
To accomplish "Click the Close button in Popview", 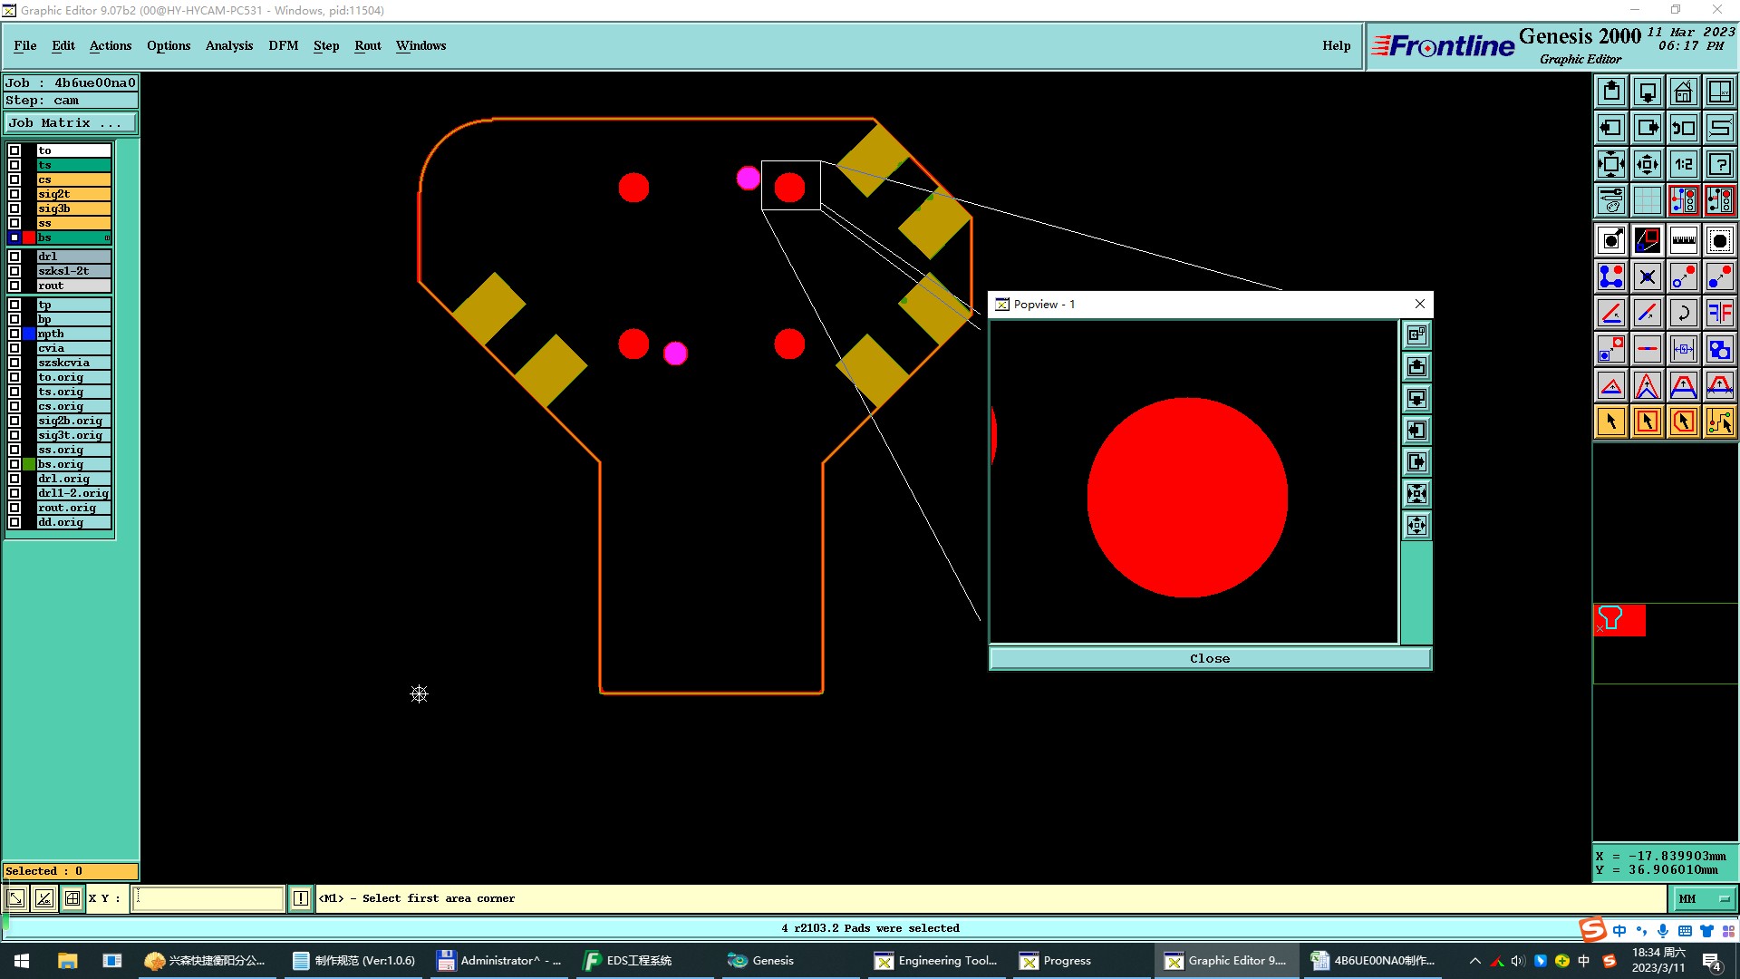I will [x=1209, y=659].
